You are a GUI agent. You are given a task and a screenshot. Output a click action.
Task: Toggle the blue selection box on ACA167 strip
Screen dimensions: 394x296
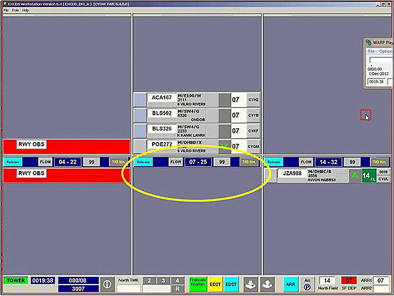(x=140, y=100)
